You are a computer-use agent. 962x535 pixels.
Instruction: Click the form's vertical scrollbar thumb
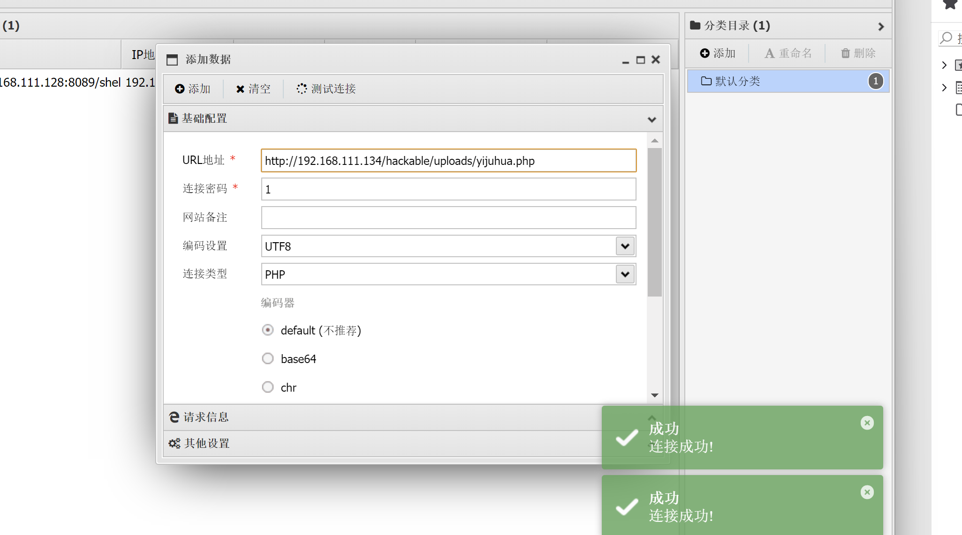[654, 223]
